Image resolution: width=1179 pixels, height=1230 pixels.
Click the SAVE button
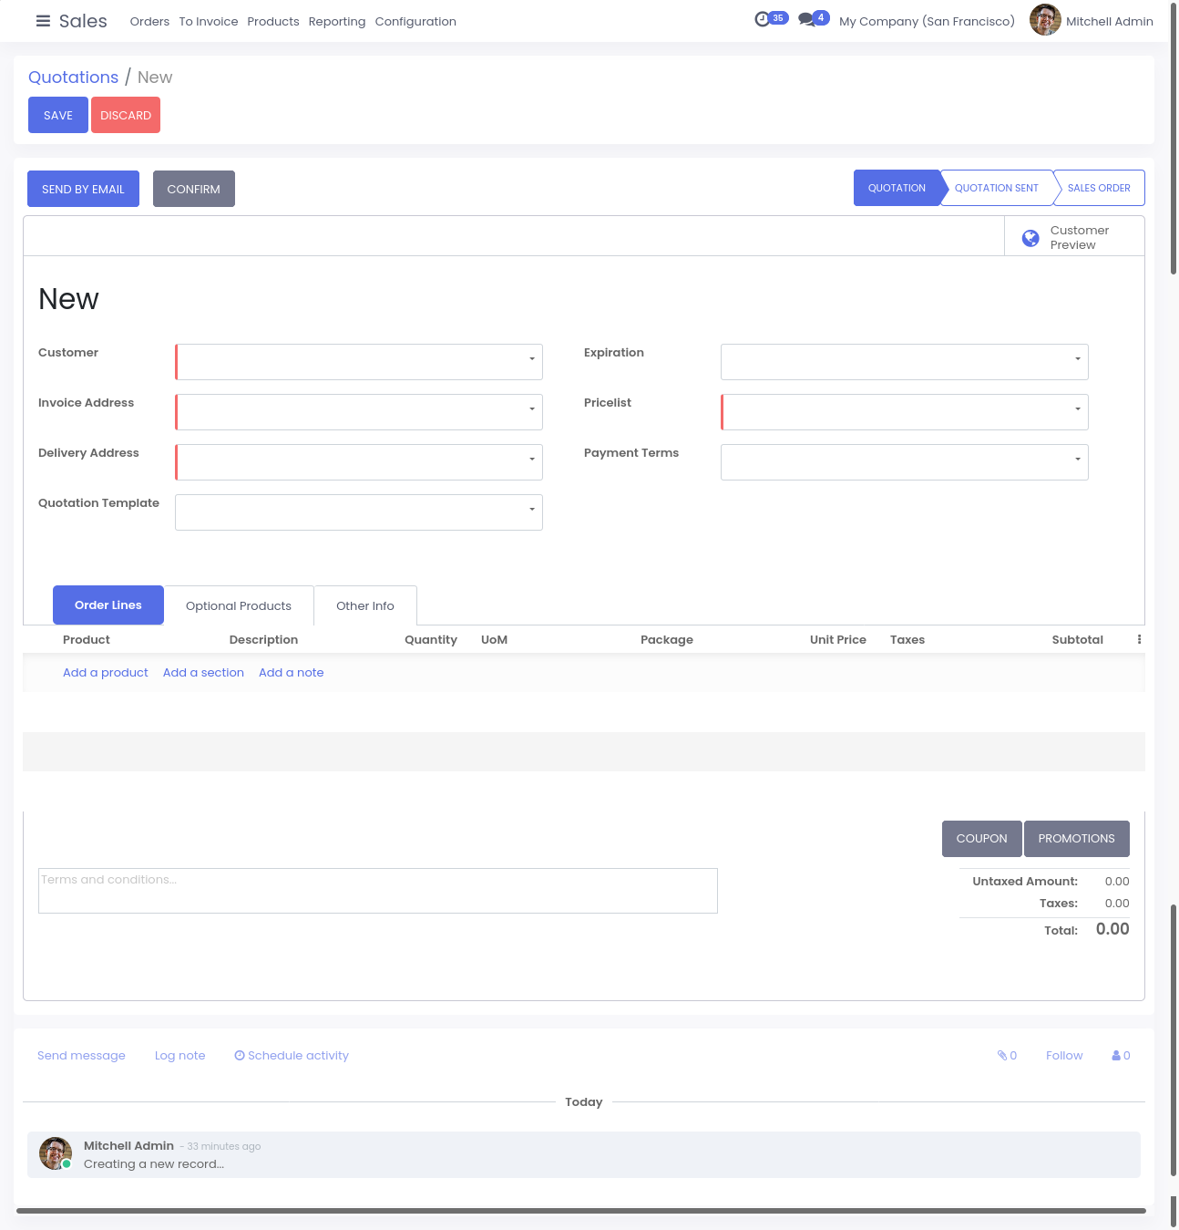coord(58,115)
